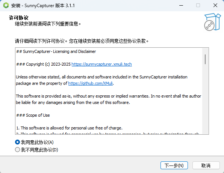Open the sunnycapturer.xmuli.tech link
This screenshot has width=224, height=173.
pos(101,64)
